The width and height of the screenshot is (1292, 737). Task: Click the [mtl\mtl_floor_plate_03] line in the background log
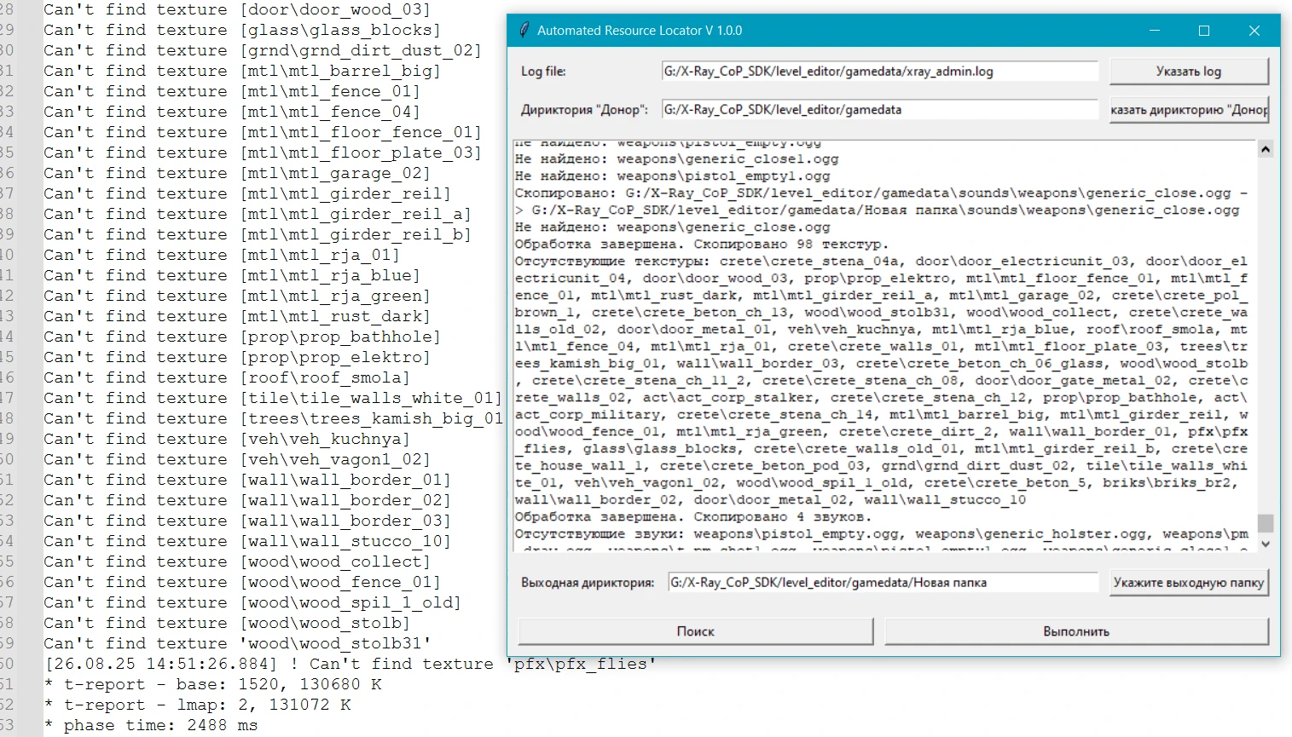pos(263,153)
